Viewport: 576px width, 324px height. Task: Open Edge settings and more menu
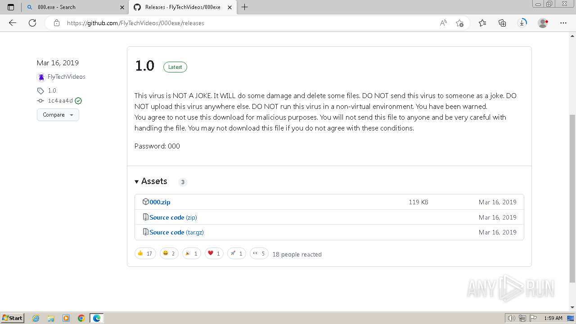(563, 23)
